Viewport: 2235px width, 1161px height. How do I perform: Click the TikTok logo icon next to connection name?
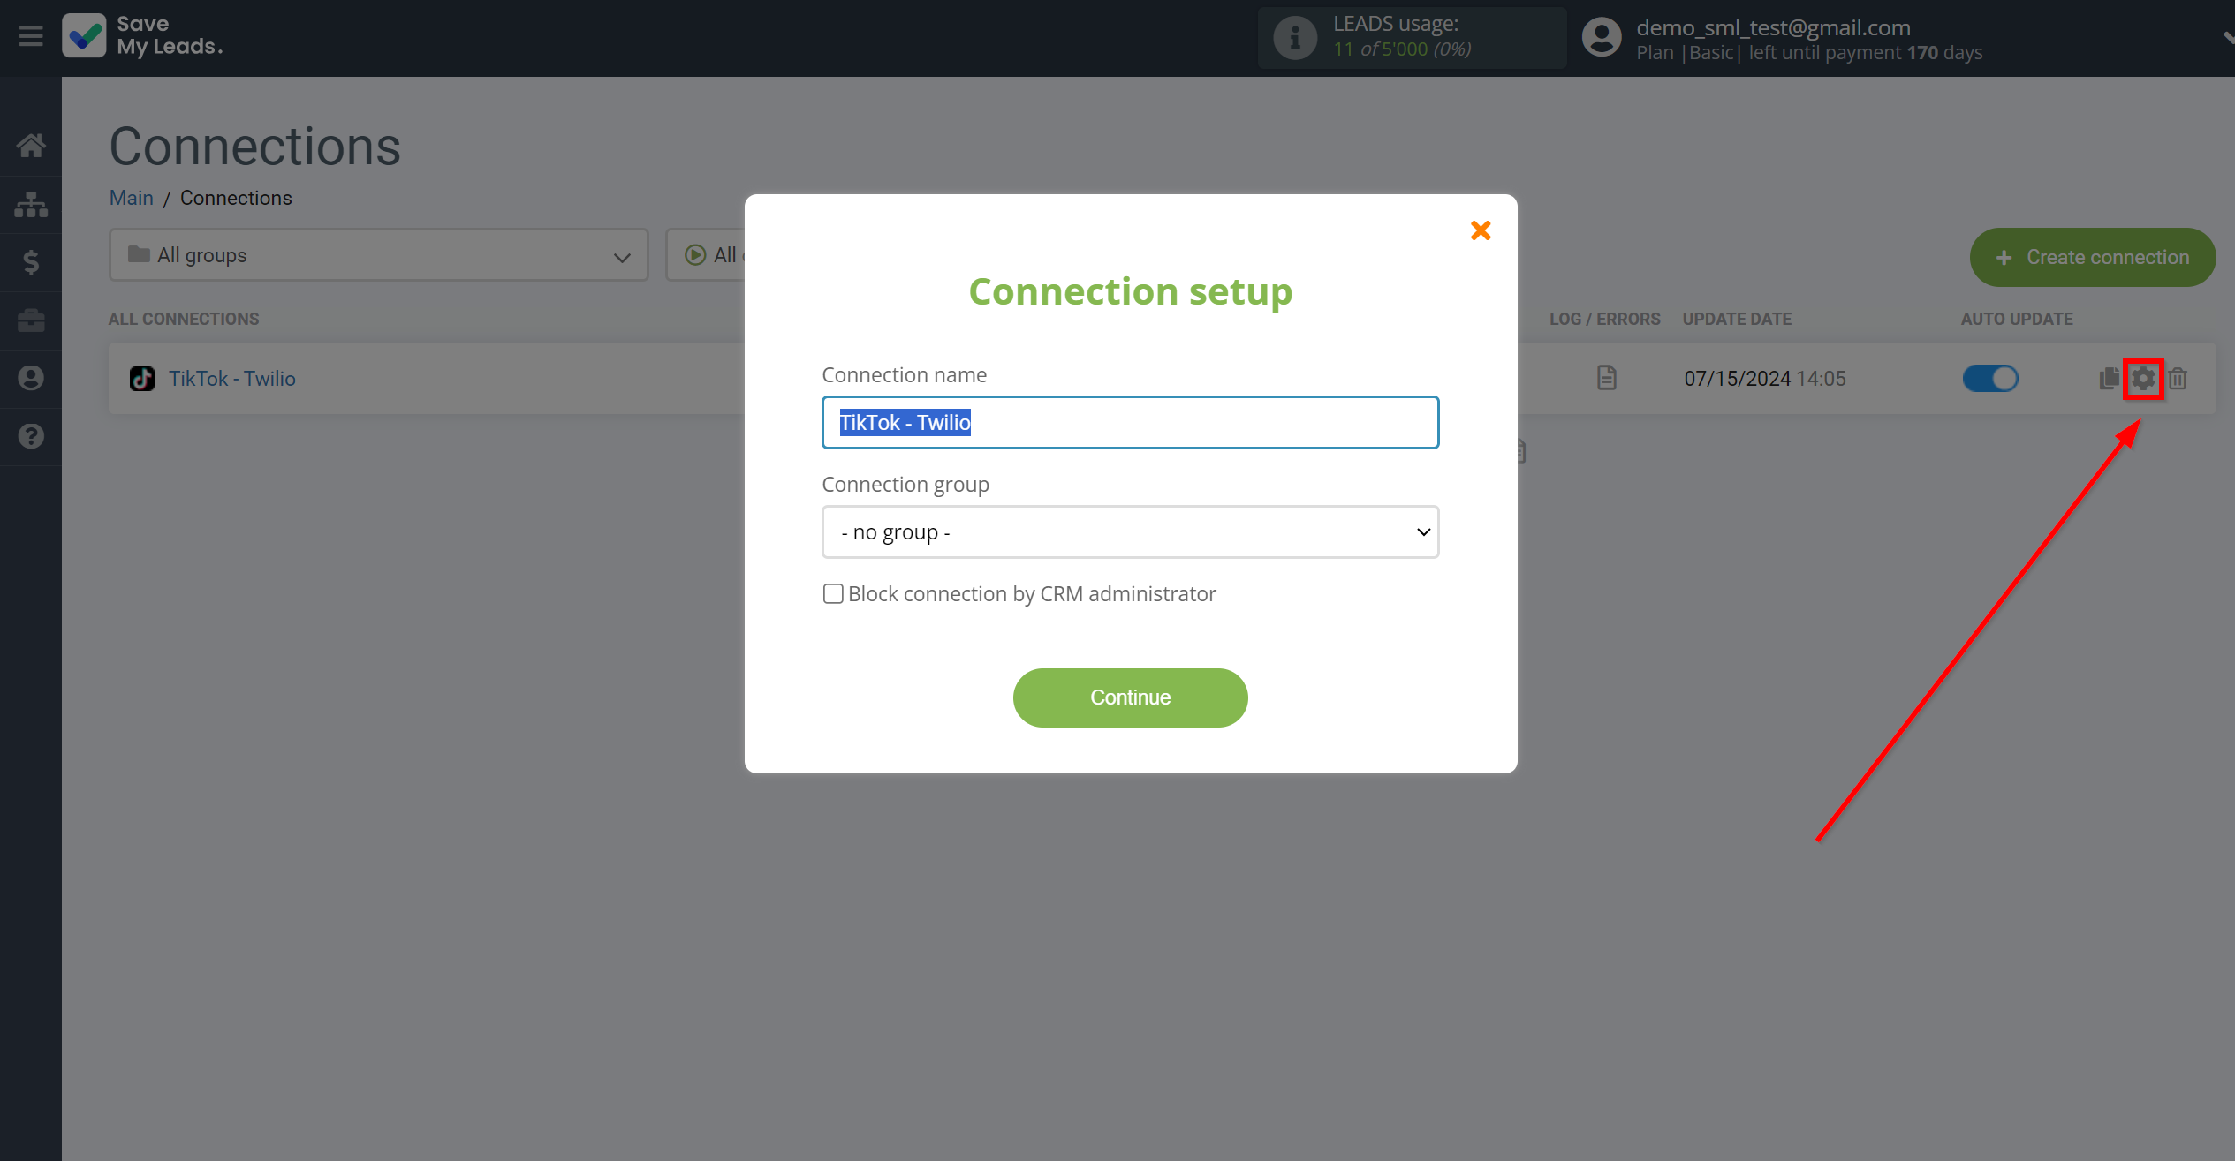[x=142, y=378]
